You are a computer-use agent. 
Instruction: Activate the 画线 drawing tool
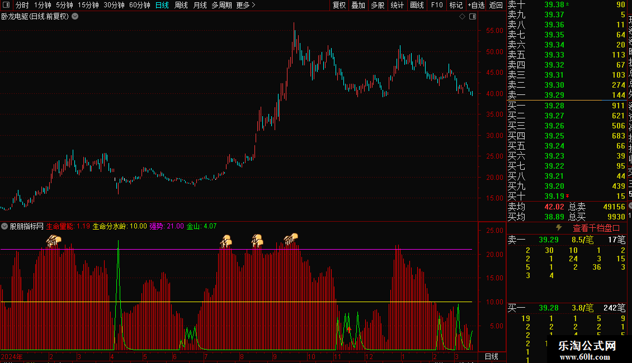[x=417, y=5]
